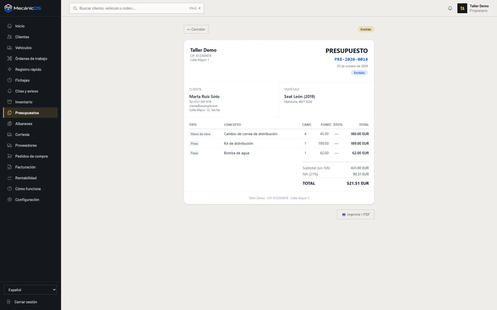The width and height of the screenshot is (497, 310).
Task: Click Kit de distribución concept
Action: tap(239, 144)
